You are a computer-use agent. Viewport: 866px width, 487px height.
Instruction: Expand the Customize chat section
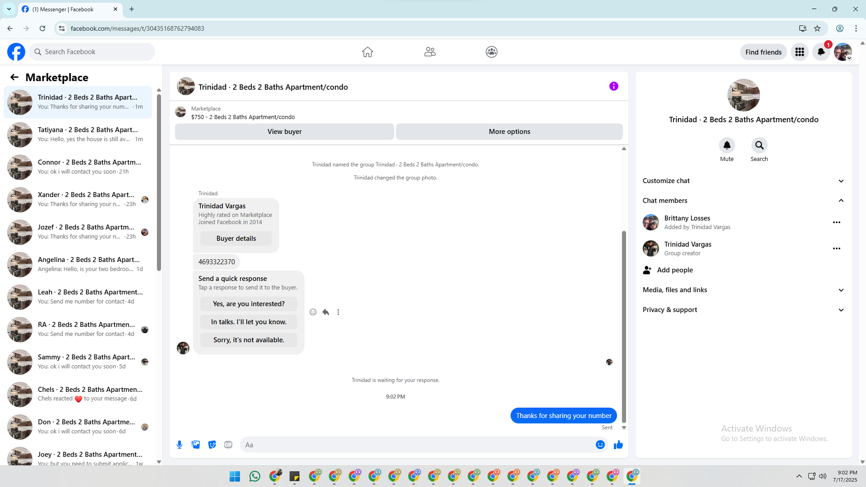tap(743, 181)
